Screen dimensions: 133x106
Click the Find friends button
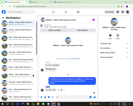[x=109, y=12]
